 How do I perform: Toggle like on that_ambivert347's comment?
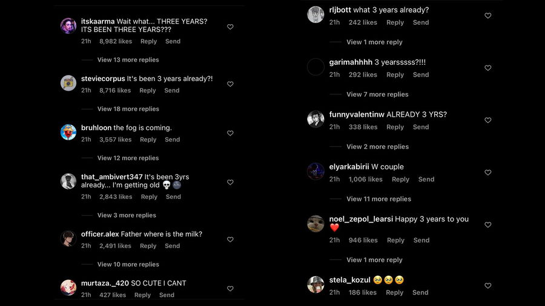(230, 182)
